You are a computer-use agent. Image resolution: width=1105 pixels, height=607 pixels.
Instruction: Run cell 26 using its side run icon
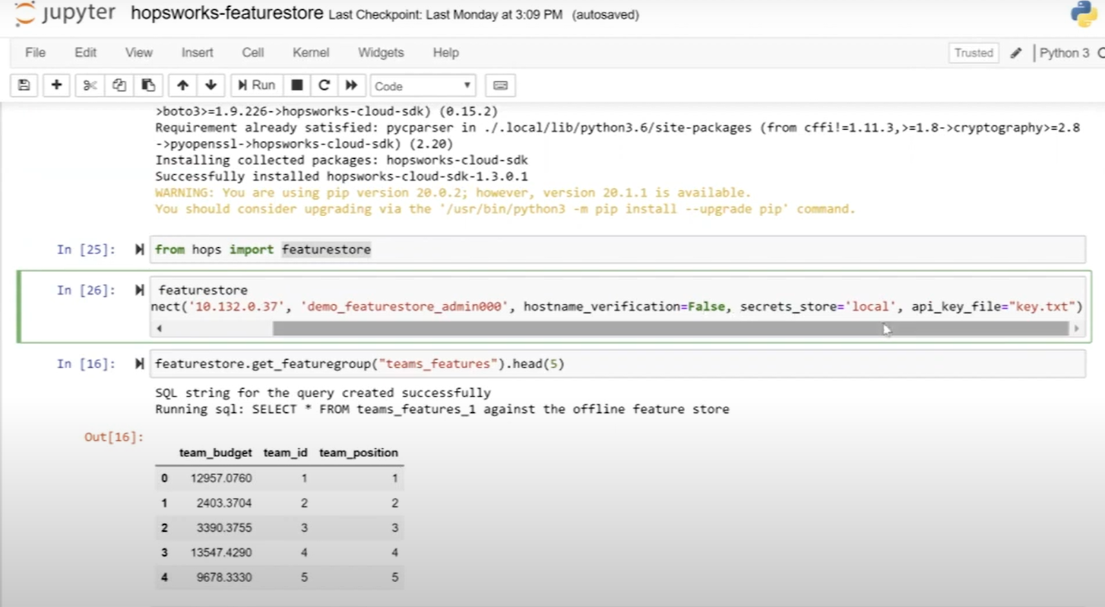[140, 290]
